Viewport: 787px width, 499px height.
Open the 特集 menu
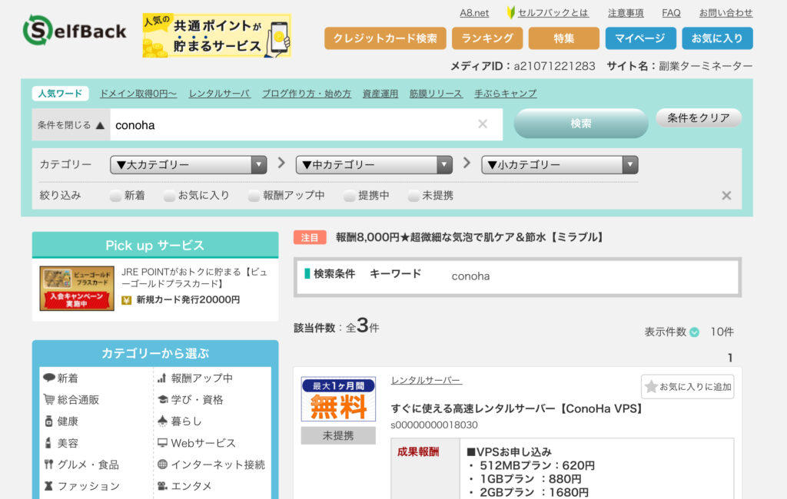(563, 38)
